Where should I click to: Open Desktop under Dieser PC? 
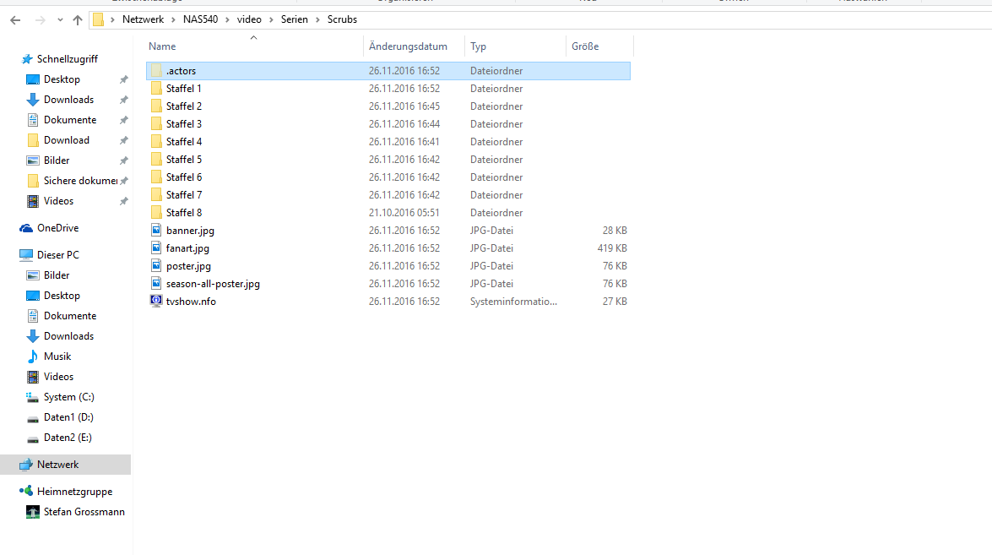tap(62, 296)
